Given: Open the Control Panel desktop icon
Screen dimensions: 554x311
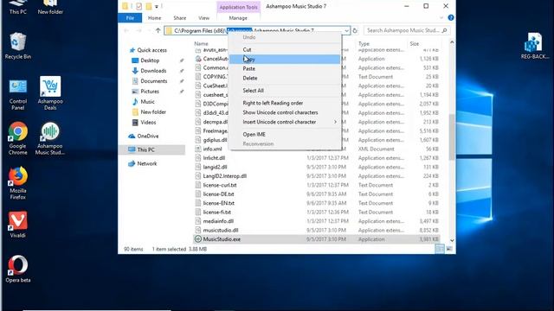Looking at the screenshot, I should 17,94.
